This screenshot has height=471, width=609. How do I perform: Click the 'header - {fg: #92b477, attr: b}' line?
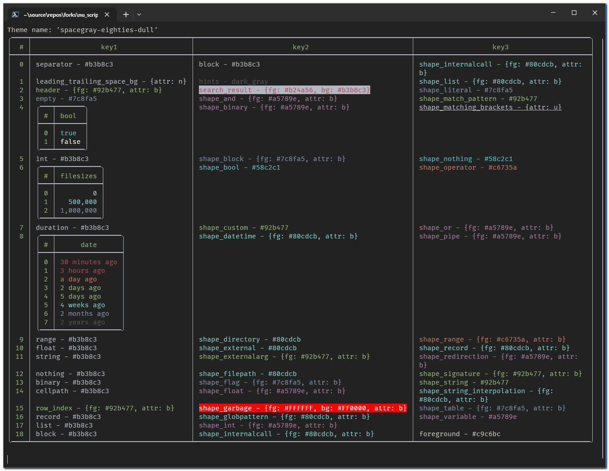point(99,90)
